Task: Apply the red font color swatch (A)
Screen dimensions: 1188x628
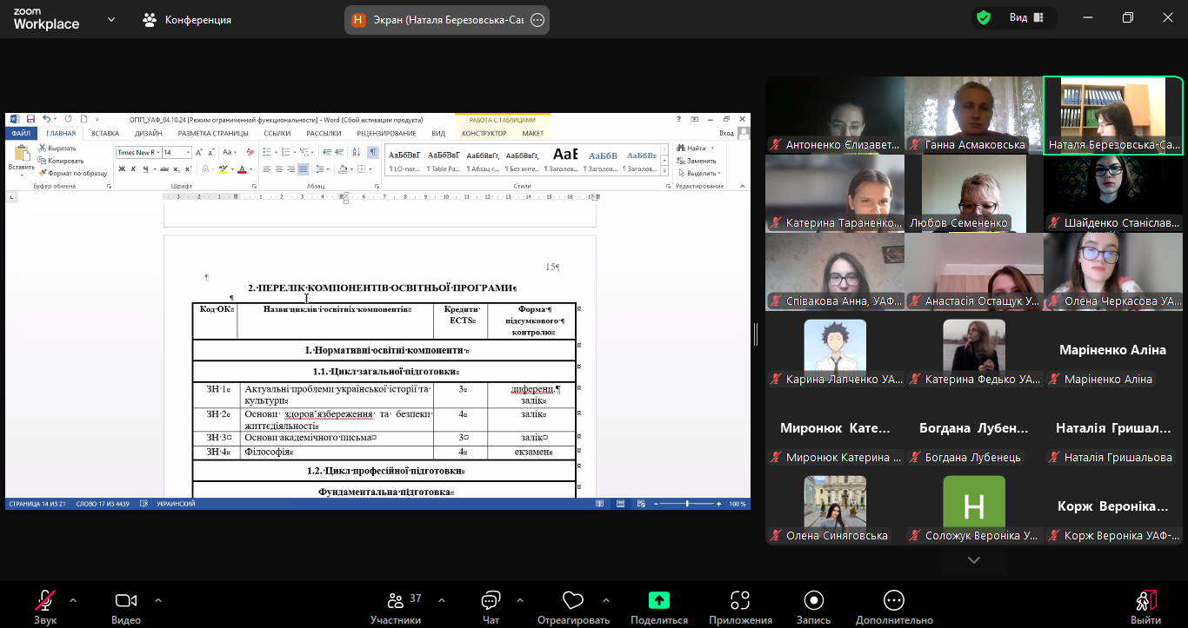Action: click(242, 169)
